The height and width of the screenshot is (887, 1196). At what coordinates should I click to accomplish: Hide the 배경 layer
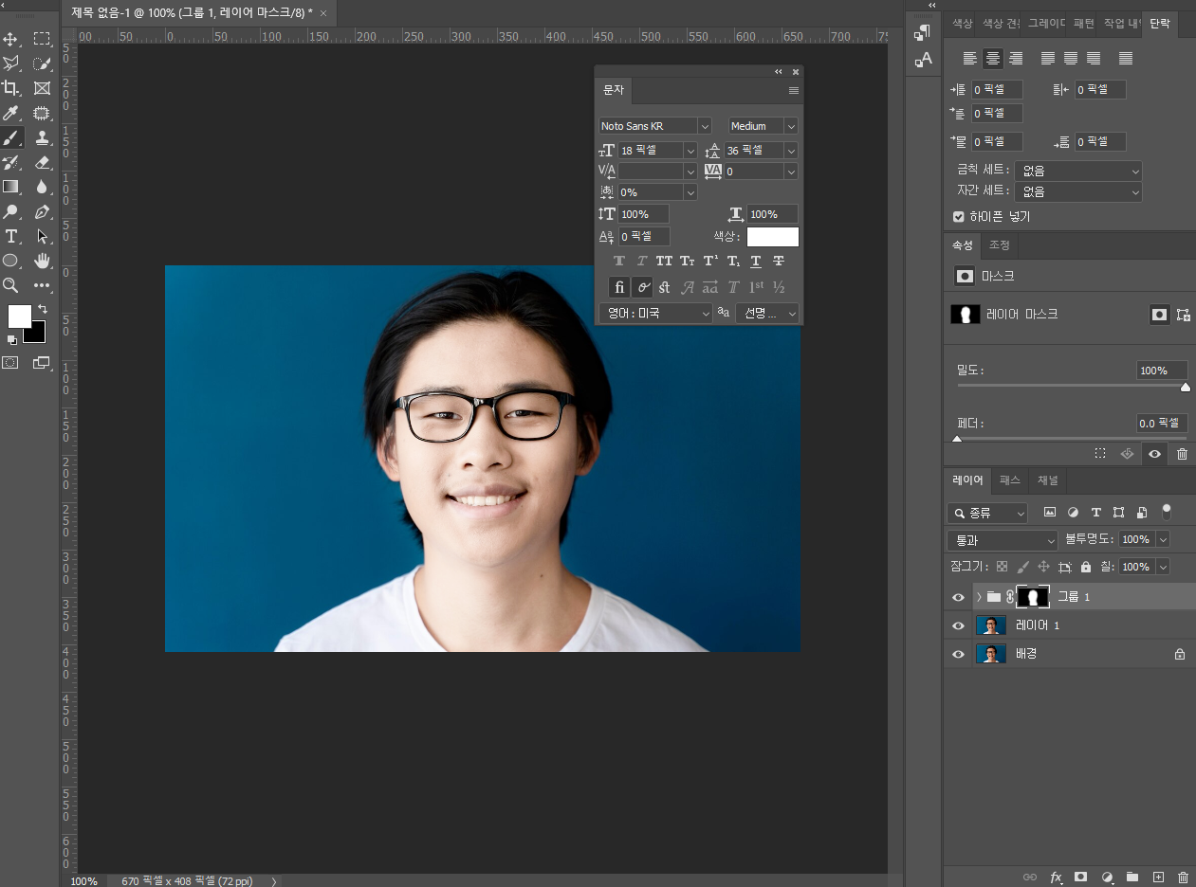958,655
